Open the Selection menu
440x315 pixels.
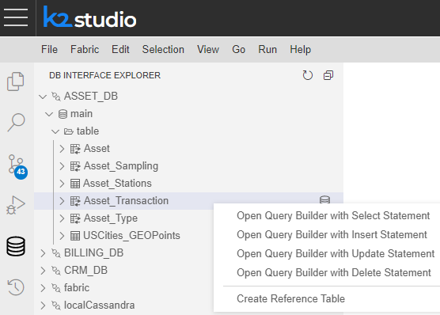pyautogui.click(x=163, y=49)
